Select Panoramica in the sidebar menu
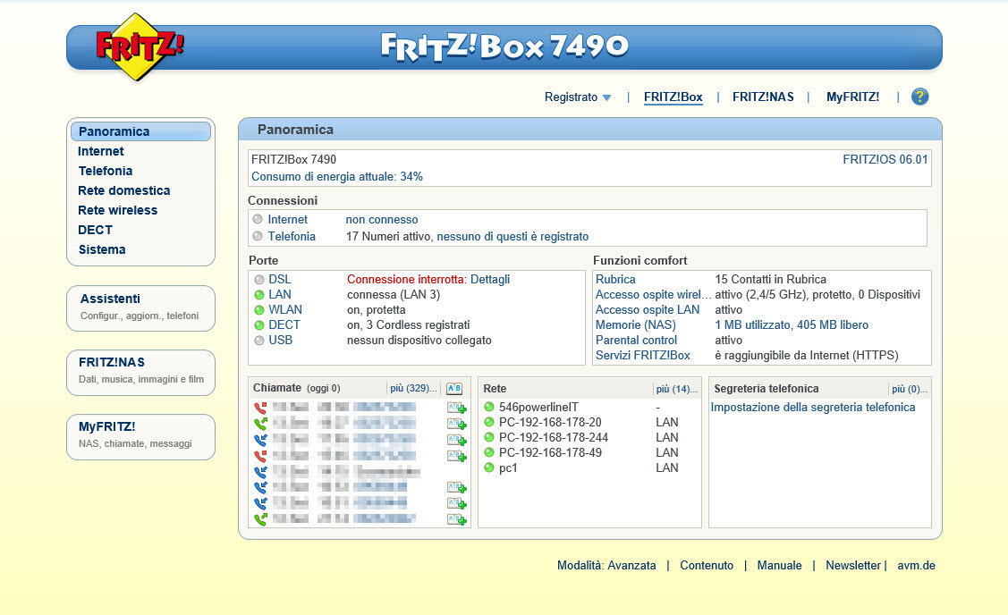The image size is (1008, 615). click(140, 131)
